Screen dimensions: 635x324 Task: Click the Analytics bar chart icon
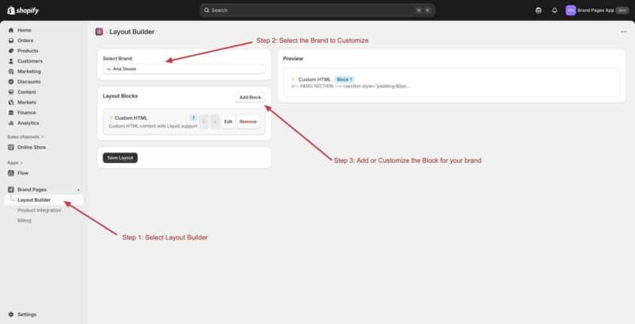pos(11,123)
